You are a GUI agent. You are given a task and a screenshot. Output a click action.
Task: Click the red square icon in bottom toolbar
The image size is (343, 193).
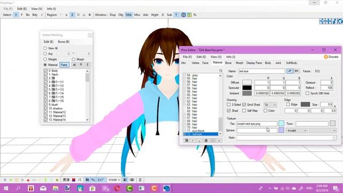[74, 180]
